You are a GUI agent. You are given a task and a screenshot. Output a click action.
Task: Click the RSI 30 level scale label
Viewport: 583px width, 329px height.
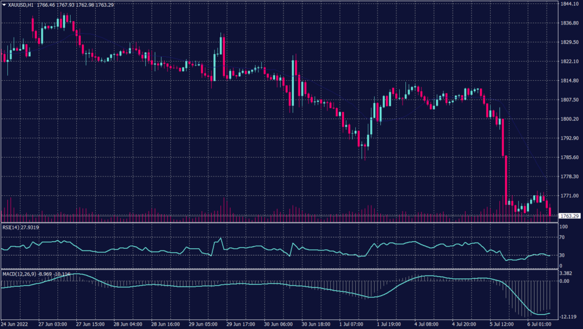563,255
